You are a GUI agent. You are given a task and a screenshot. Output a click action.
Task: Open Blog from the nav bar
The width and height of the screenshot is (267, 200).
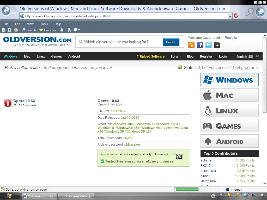[x=190, y=56]
